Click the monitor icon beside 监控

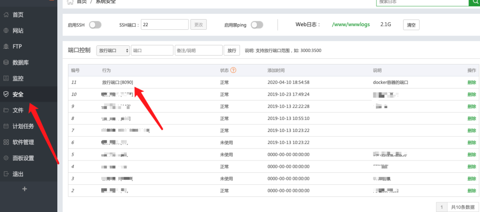tap(6, 79)
